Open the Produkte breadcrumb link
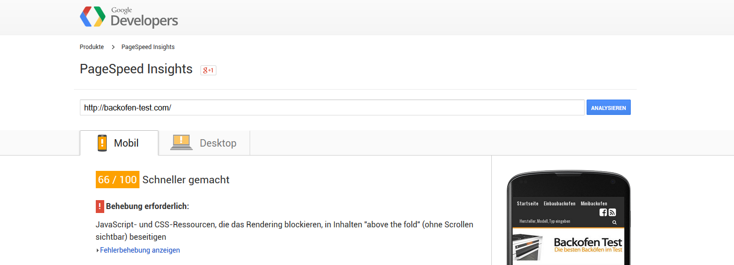This screenshot has width=734, height=265. pyautogui.click(x=92, y=47)
